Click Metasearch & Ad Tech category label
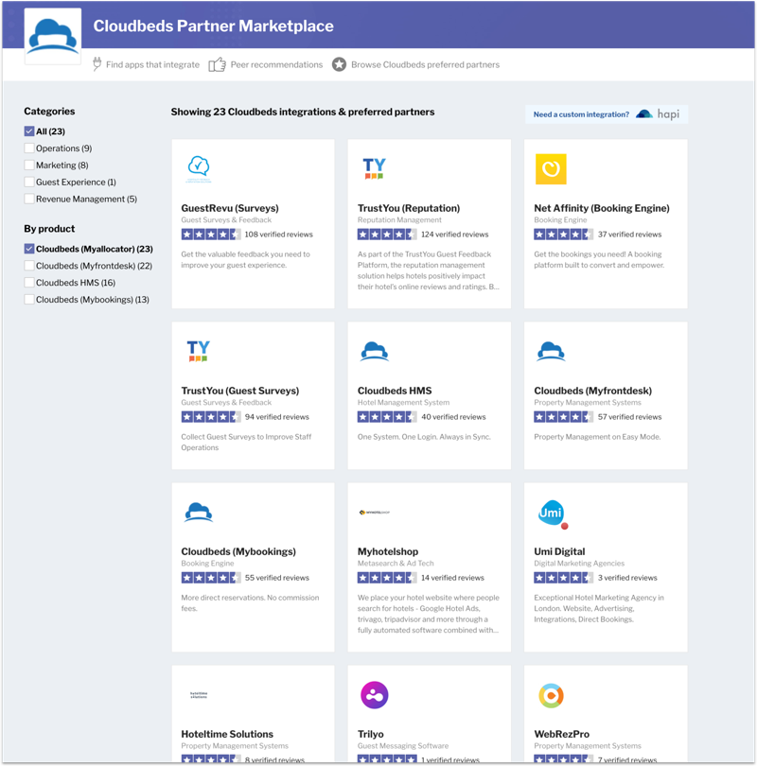This screenshot has height=766, width=757. pos(396,564)
